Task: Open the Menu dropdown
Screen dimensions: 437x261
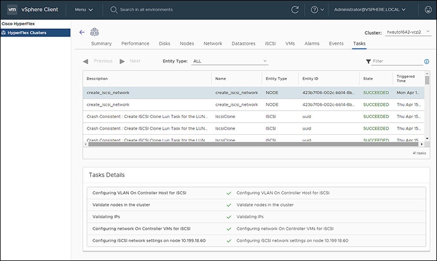Action: point(84,9)
